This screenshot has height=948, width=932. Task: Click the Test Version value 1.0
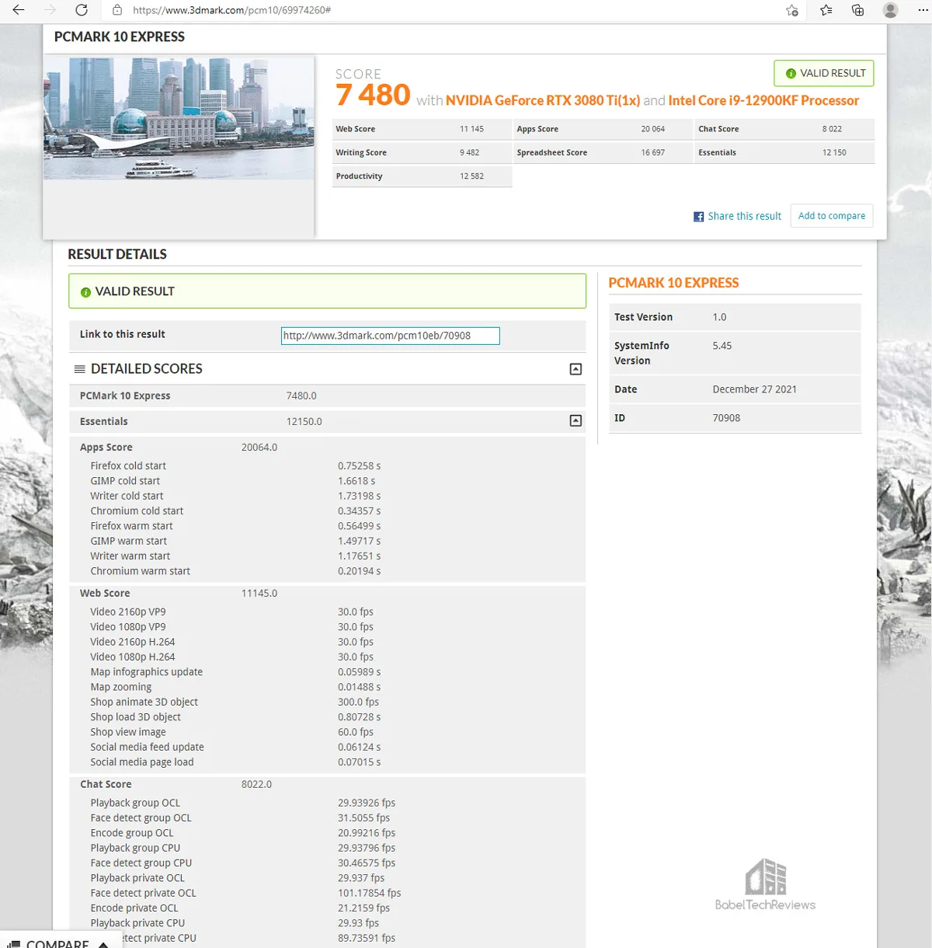[719, 317]
